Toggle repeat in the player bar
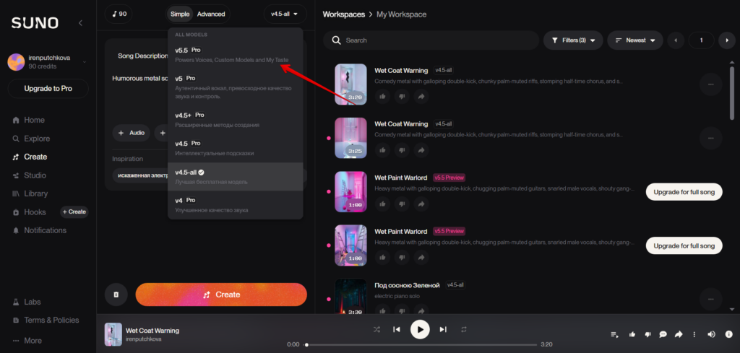 (464, 329)
